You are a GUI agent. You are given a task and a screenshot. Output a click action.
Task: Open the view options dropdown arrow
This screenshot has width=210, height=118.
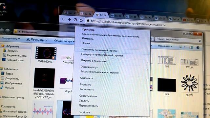pyautogui.click(x=185, y=47)
